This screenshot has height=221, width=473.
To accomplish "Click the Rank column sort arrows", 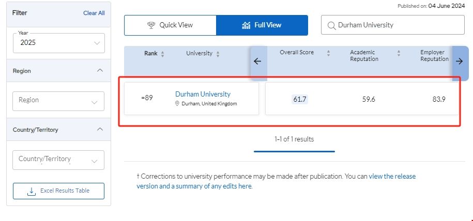I will (x=163, y=54).
